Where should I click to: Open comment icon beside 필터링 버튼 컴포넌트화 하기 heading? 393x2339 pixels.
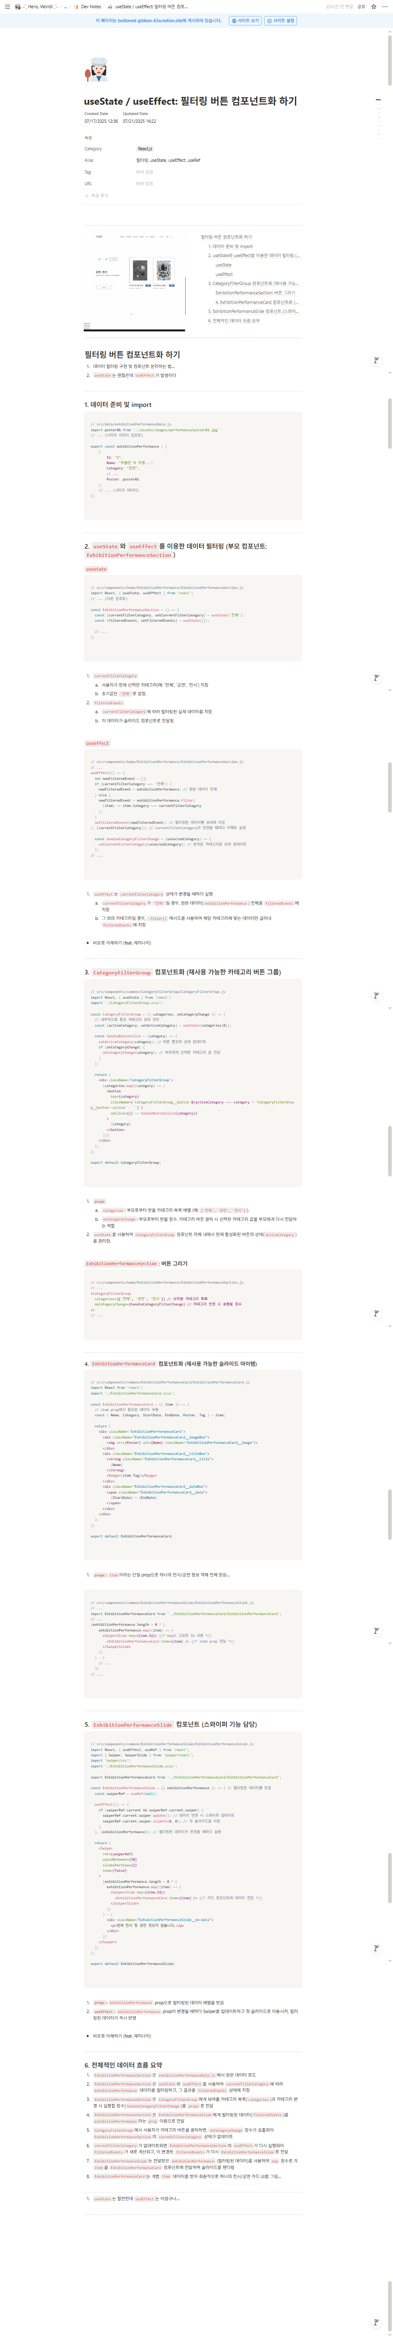pyautogui.click(x=377, y=361)
